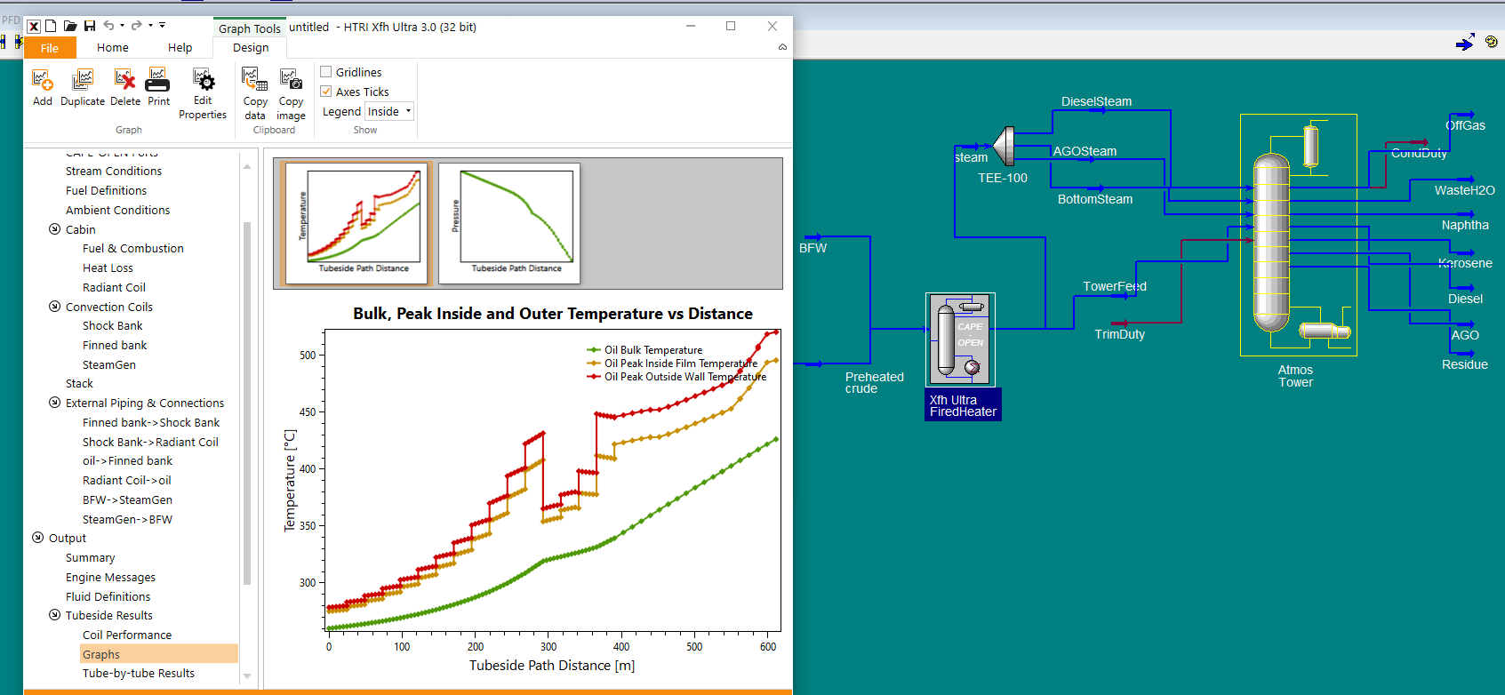
Task: Delete the selected graph
Action: pyautogui.click(x=125, y=88)
